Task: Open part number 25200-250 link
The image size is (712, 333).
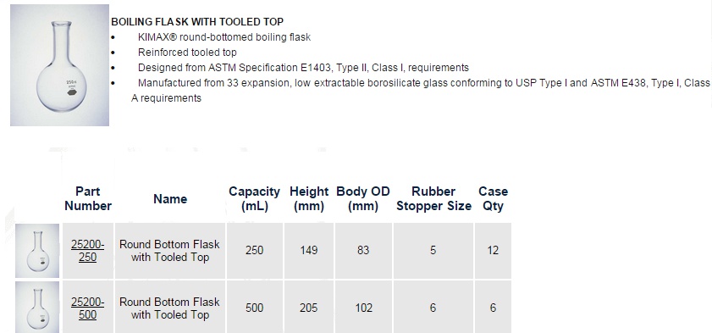Action: [x=88, y=251]
